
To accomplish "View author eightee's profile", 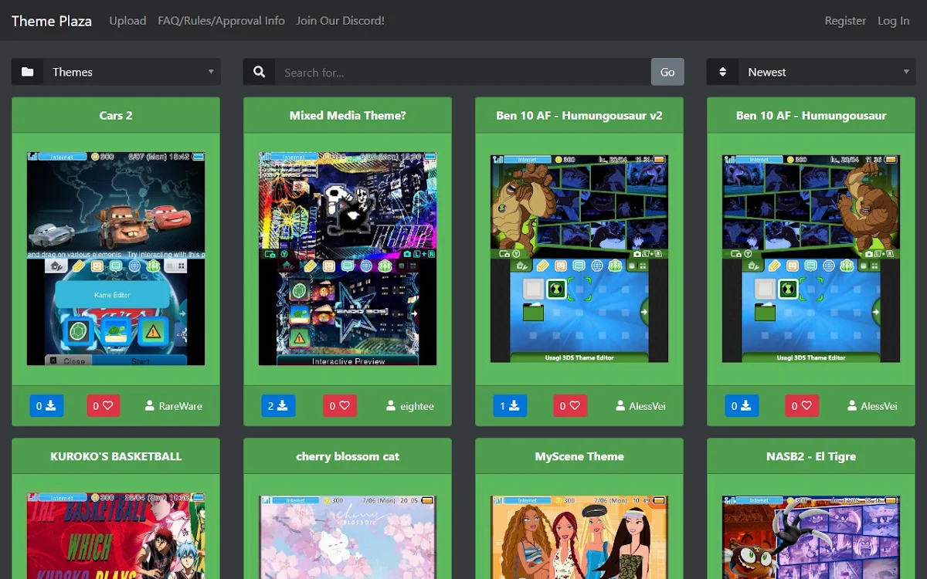I will 410,406.
